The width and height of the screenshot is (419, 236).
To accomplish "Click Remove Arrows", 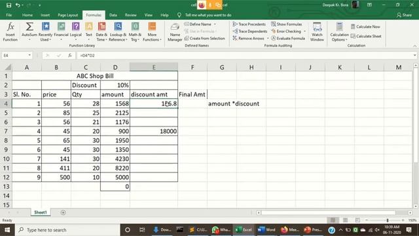I will [249, 38].
